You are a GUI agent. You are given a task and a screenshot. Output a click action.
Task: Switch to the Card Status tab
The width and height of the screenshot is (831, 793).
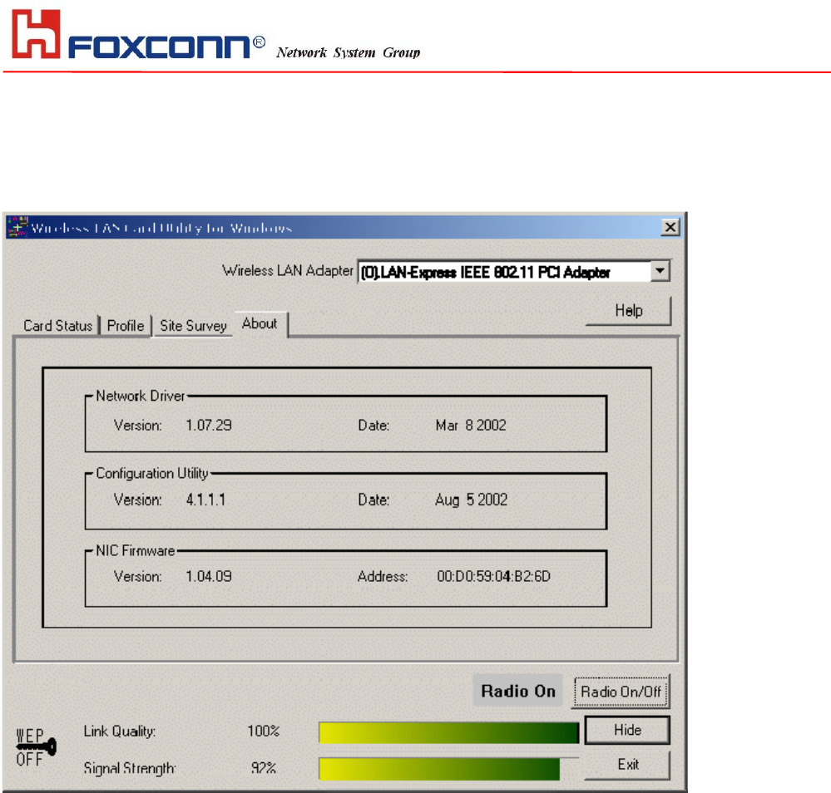click(x=57, y=325)
